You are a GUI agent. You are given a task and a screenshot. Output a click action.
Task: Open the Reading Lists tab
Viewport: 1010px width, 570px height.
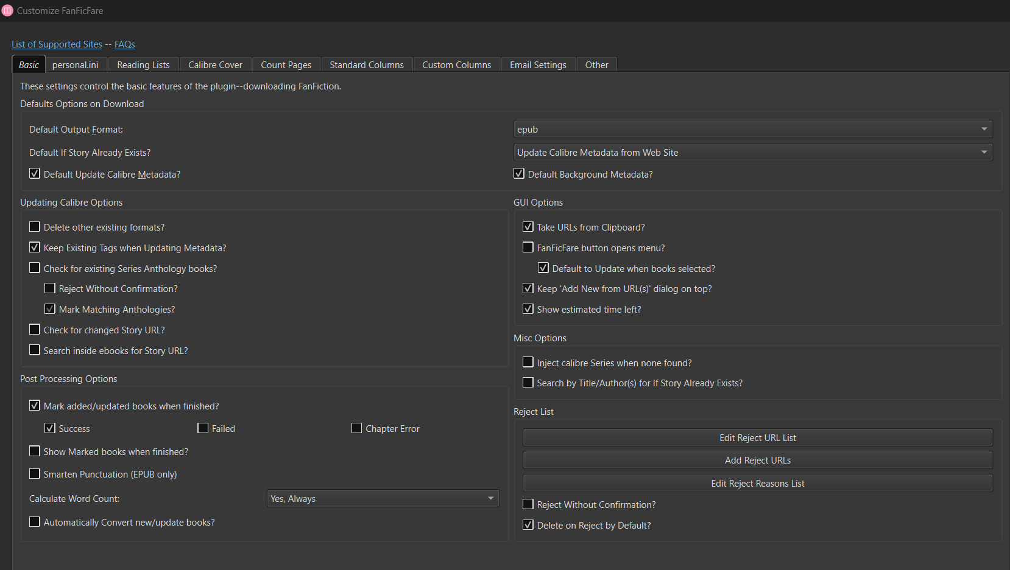tap(143, 65)
